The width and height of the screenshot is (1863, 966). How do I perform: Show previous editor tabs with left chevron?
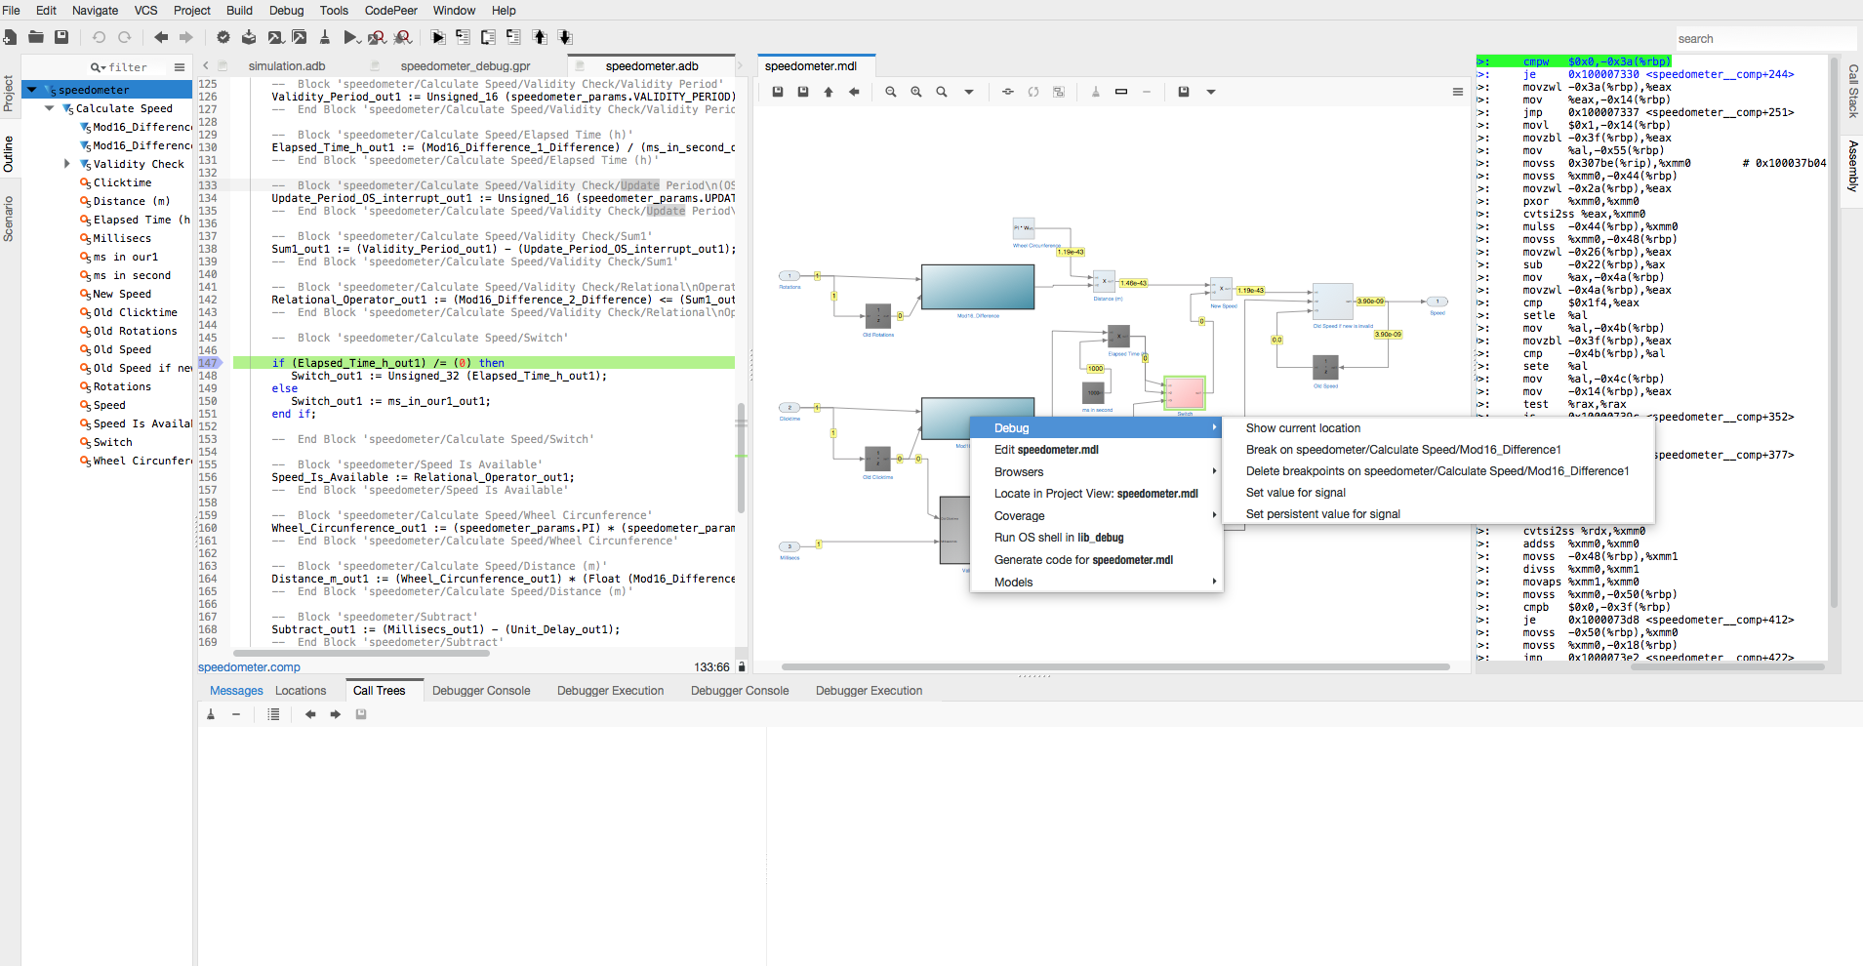click(x=206, y=66)
